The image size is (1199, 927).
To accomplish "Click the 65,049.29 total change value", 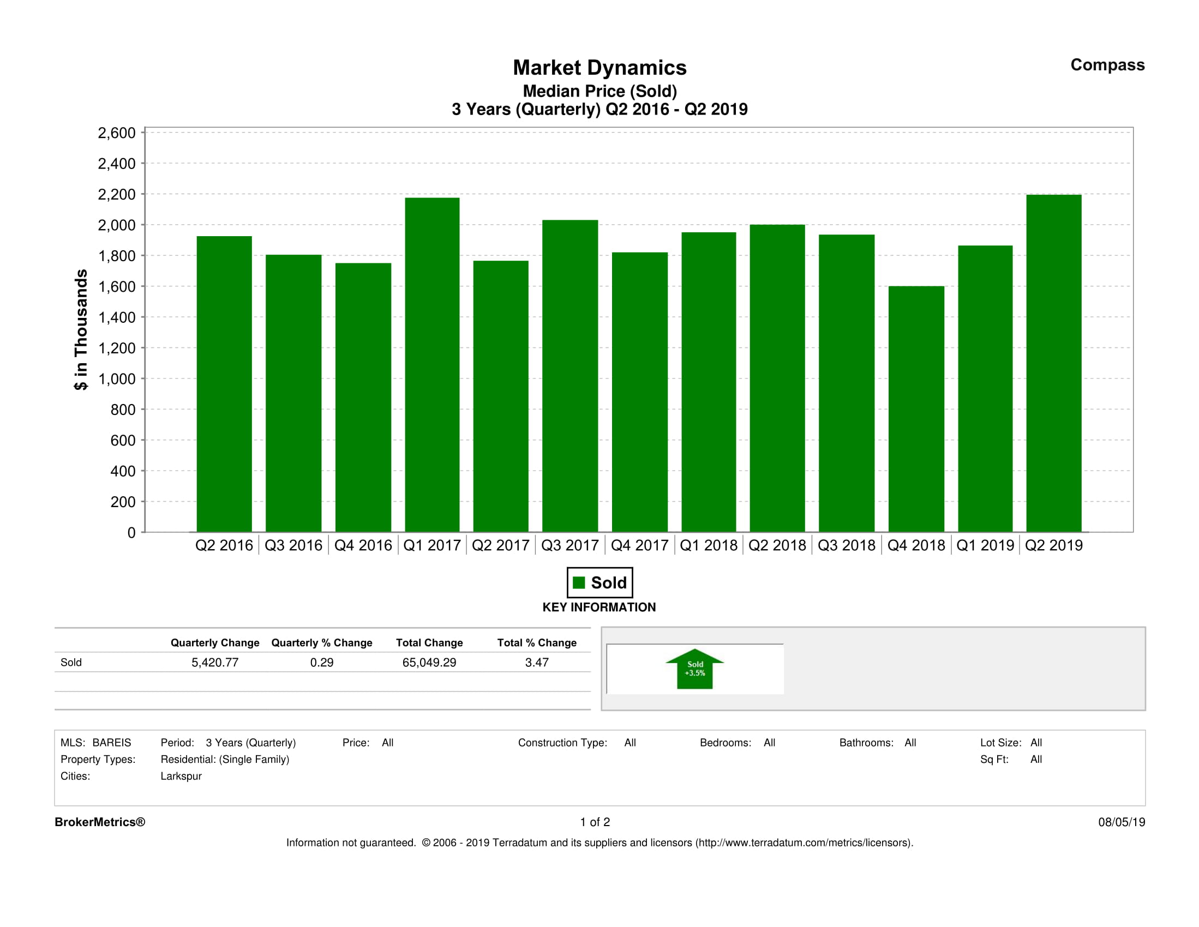I will click(x=429, y=662).
